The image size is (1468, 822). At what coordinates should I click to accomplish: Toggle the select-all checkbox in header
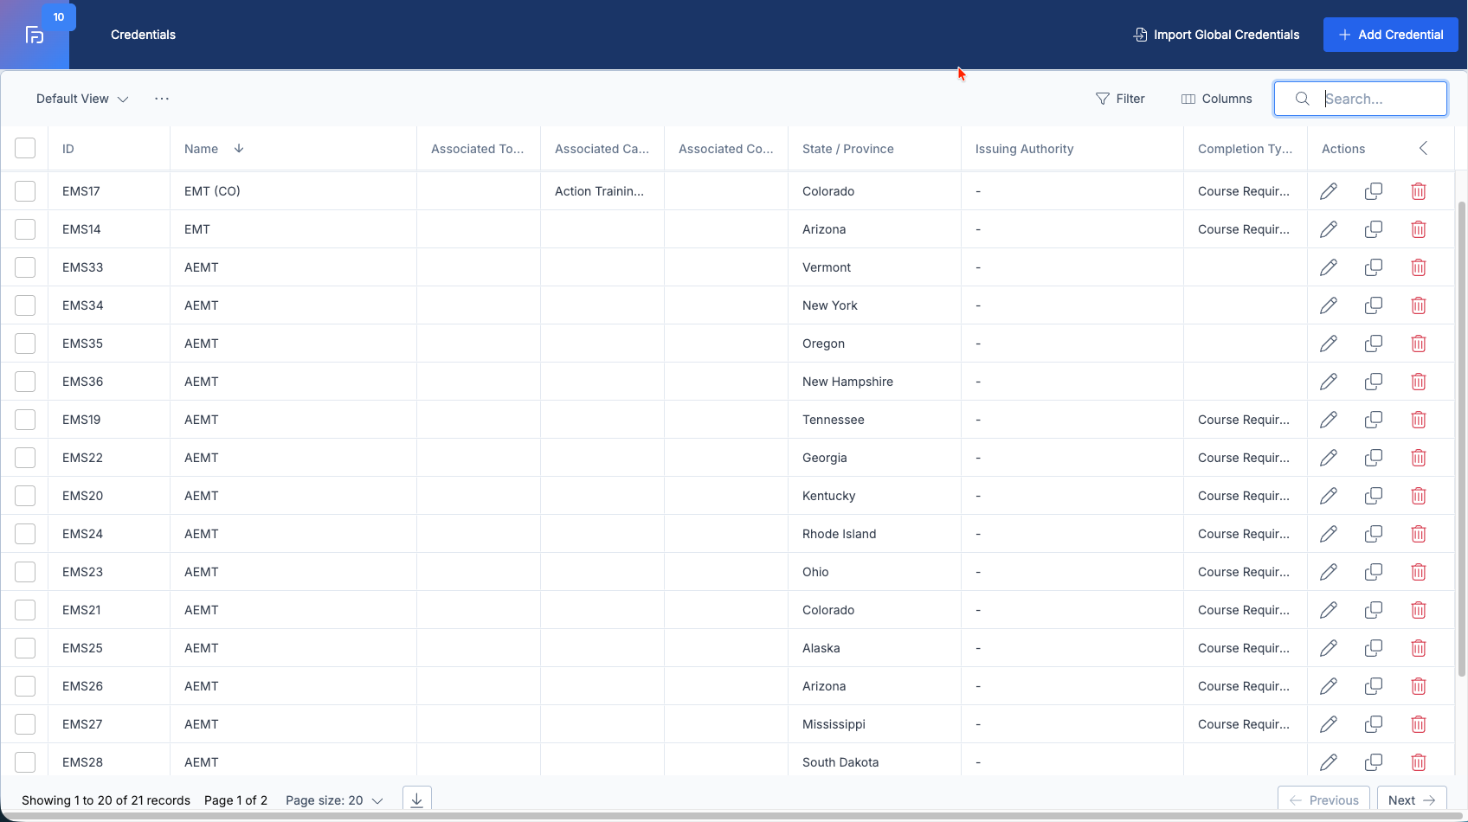[25, 148]
